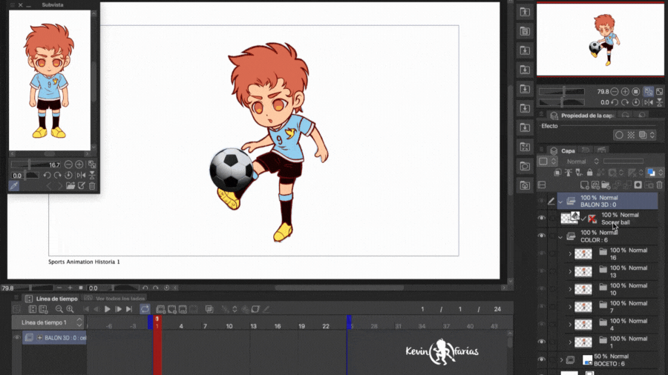Switch to the Ver todos los lados tab
Image resolution: width=668 pixels, height=375 pixels.
pos(115,299)
